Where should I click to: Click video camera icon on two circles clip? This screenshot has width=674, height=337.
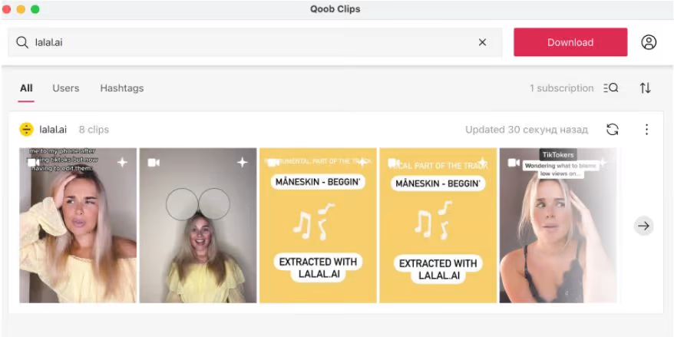pos(154,163)
